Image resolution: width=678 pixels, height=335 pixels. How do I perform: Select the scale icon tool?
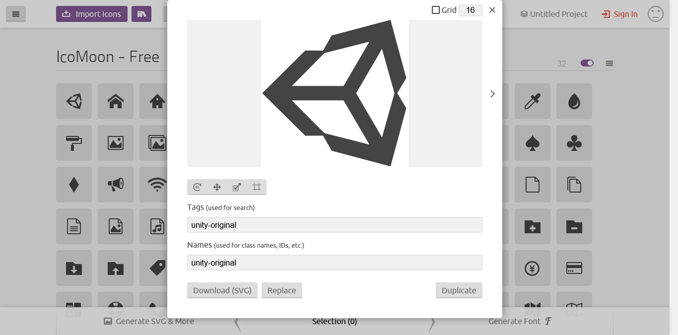(x=237, y=187)
